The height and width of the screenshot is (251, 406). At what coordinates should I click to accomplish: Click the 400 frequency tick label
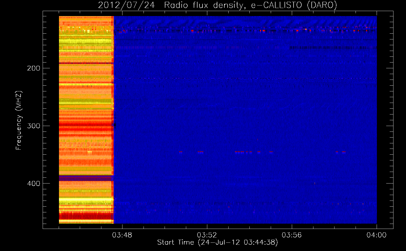click(x=34, y=183)
